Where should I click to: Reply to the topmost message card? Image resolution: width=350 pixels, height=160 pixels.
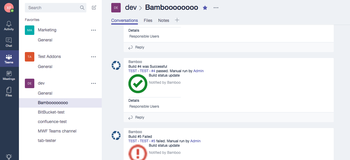click(x=136, y=47)
